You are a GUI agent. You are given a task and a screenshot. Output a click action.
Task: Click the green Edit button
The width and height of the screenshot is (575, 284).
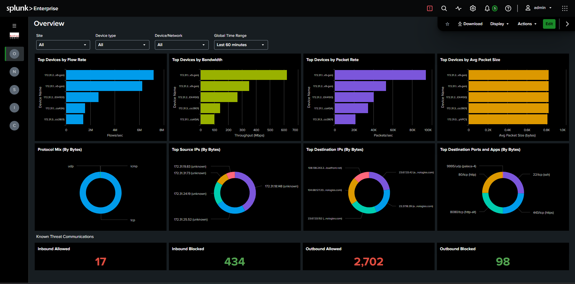pos(549,24)
